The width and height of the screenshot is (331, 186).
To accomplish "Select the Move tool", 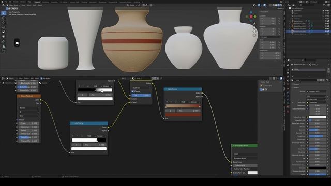I will coord(4,23).
